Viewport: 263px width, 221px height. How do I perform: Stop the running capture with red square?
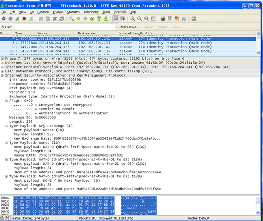coord(24,18)
